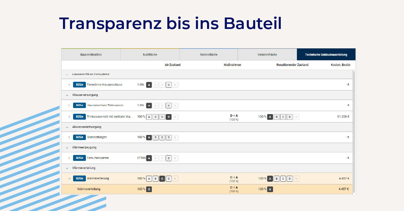The height and width of the screenshot is (211, 404).
Task: Open the Technikfläche tab
Action: [209, 55]
